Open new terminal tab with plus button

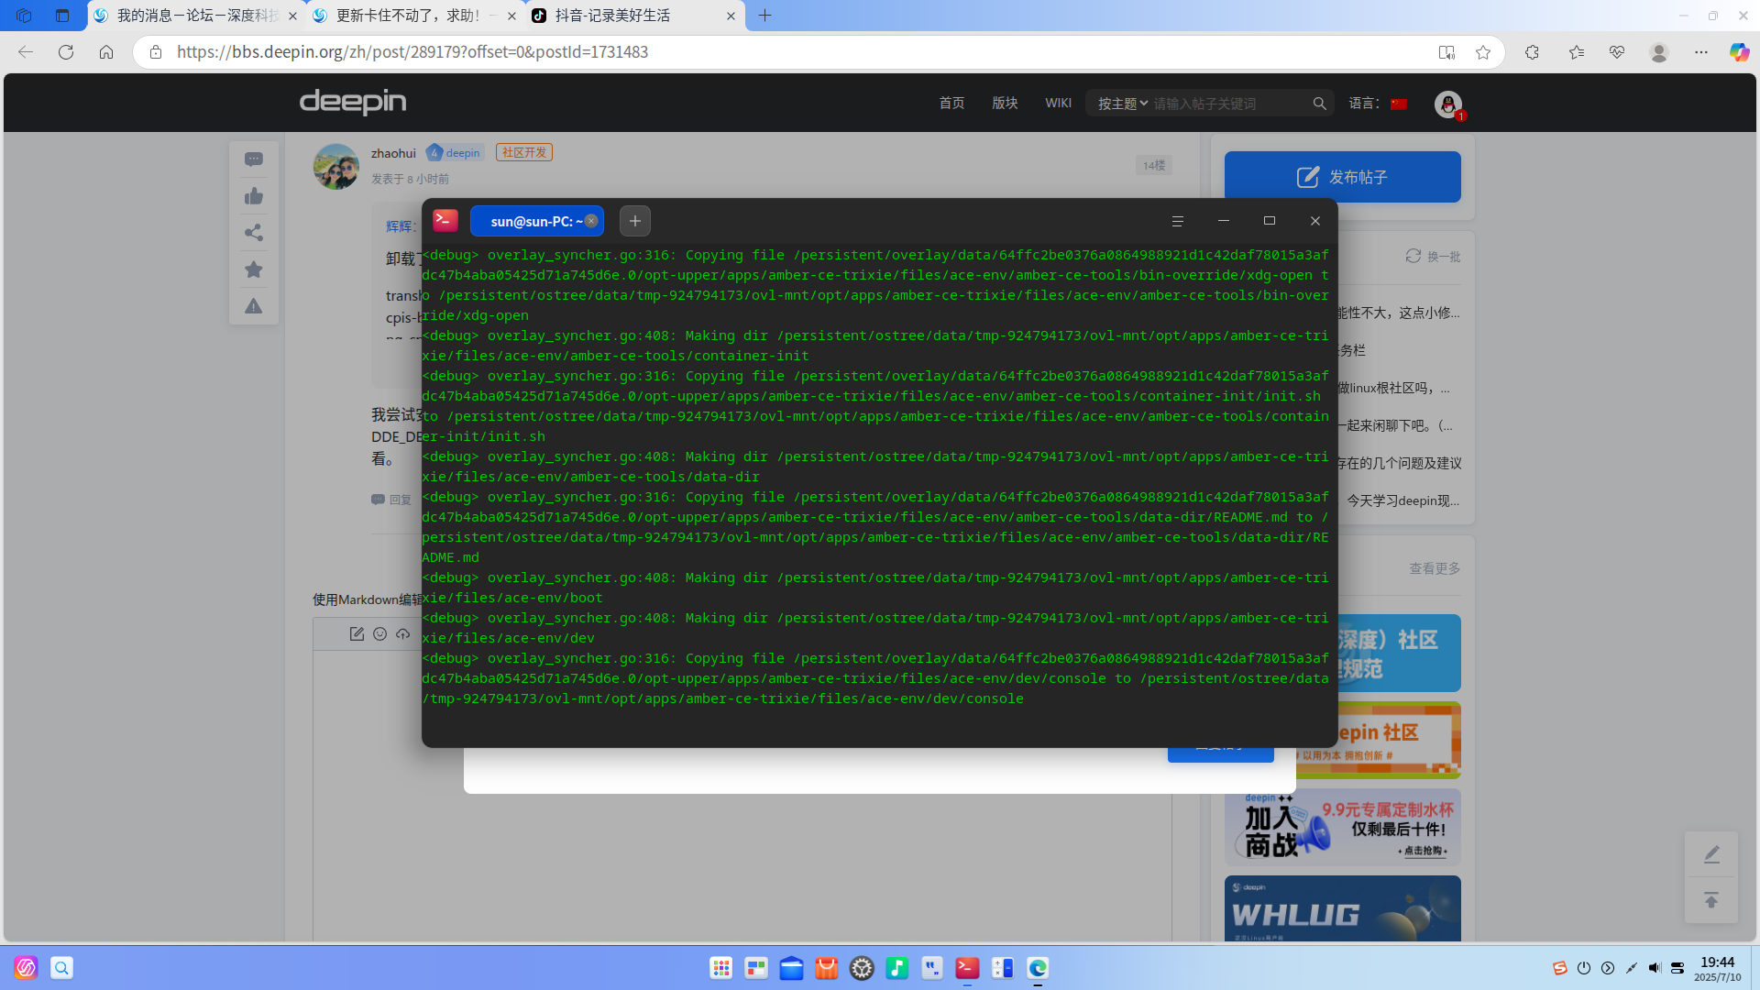[x=635, y=221]
